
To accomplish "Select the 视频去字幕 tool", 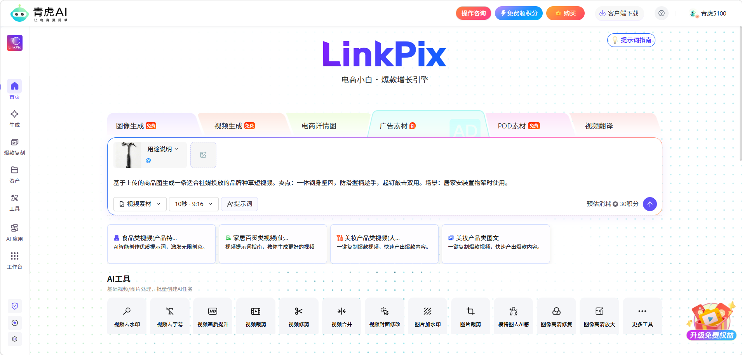I will pos(170,316).
